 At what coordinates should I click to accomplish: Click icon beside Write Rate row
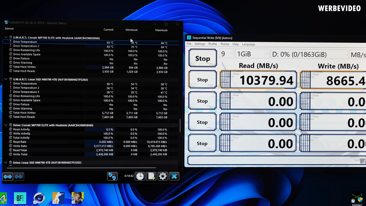point(11,146)
